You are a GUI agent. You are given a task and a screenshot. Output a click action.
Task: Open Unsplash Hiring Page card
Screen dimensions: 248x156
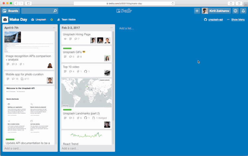tap(77, 34)
